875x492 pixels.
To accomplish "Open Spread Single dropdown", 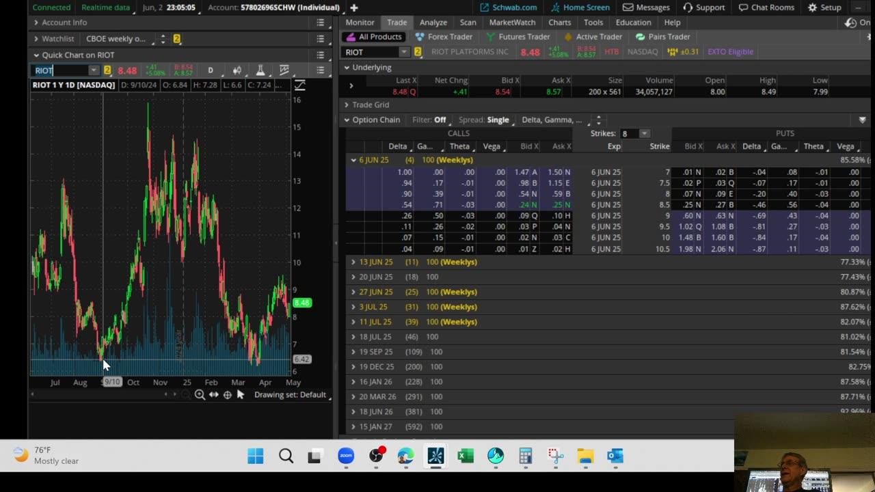I will point(498,120).
